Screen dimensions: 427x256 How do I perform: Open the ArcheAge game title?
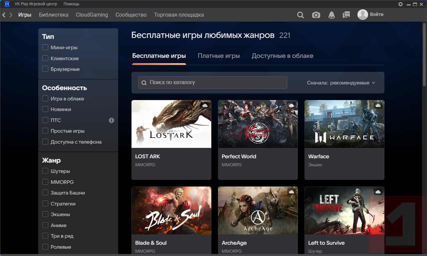pos(234,243)
